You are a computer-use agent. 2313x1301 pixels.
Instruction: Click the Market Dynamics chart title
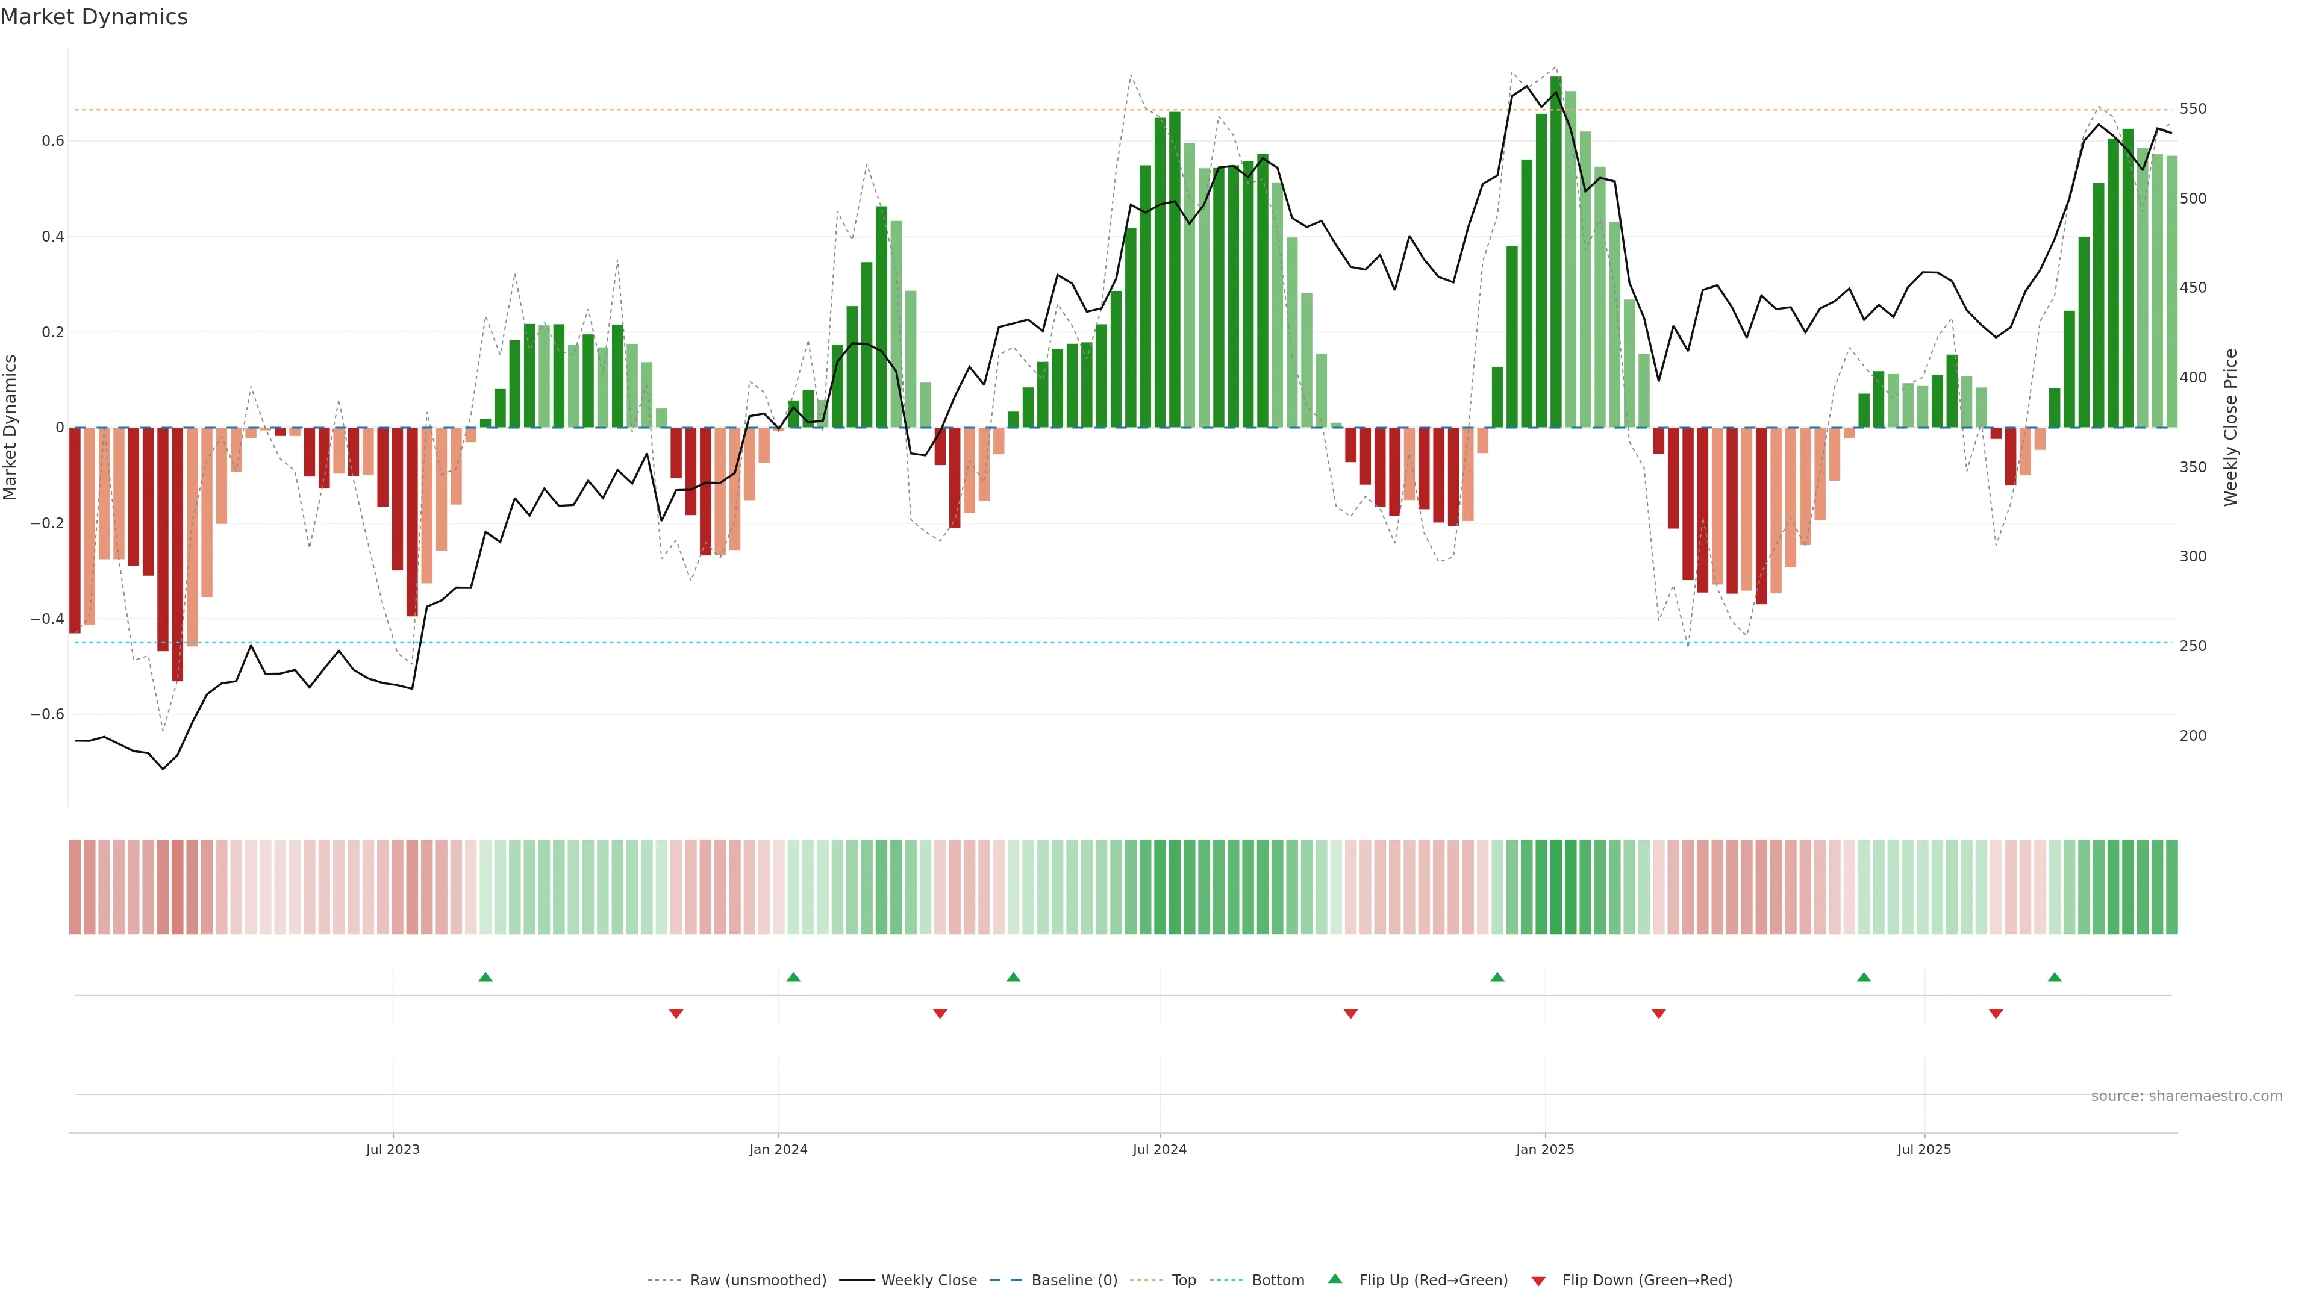click(95, 17)
